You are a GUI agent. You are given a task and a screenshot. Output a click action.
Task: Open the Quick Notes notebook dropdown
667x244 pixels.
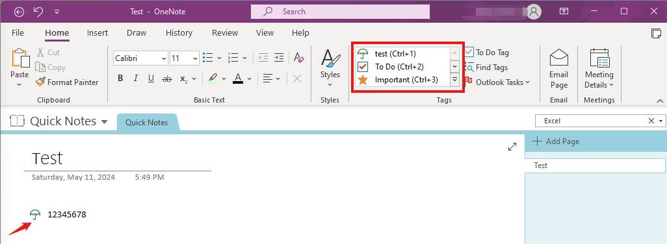(105, 122)
